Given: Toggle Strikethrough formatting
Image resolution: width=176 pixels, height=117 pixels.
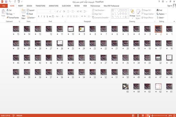Looking at the screenshot, I should [50, 16].
